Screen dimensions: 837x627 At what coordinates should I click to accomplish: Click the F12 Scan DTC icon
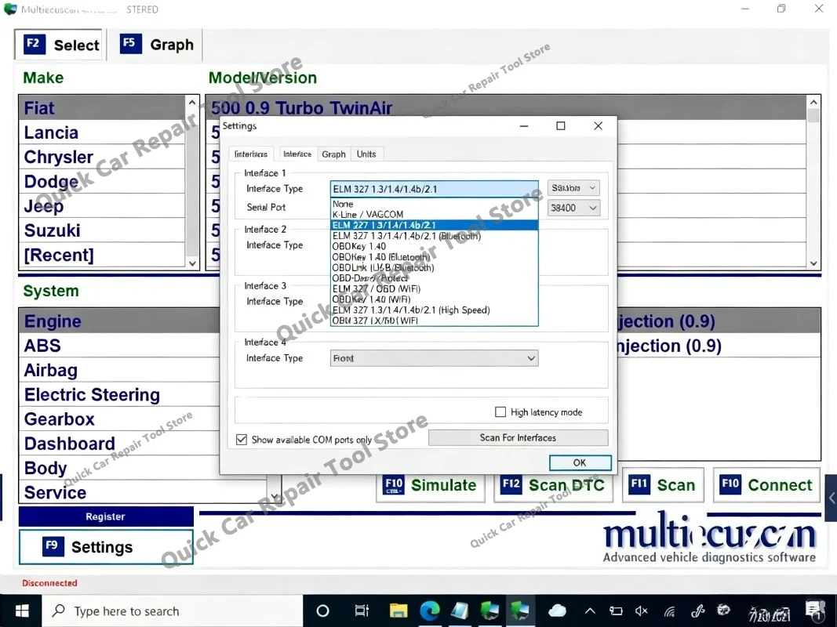coord(511,484)
